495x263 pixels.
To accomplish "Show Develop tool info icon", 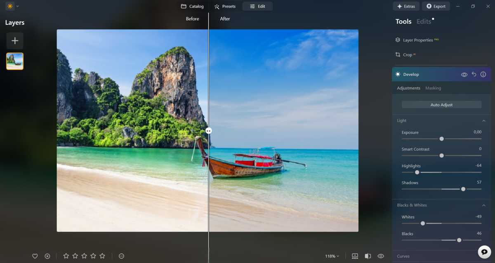I will click(483, 75).
